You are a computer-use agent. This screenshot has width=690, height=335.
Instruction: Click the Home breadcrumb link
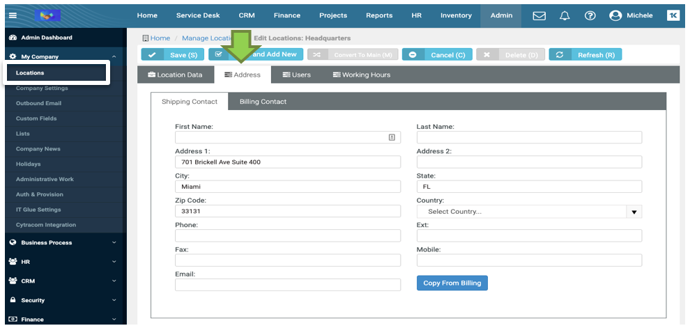click(160, 38)
